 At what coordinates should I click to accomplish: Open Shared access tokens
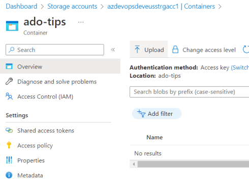tap(46, 131)
